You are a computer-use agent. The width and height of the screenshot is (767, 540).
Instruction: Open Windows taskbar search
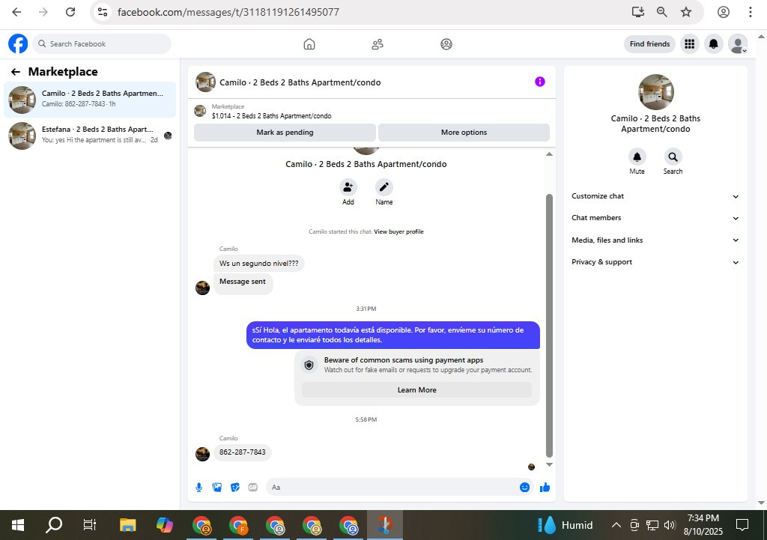pos(54,525)
